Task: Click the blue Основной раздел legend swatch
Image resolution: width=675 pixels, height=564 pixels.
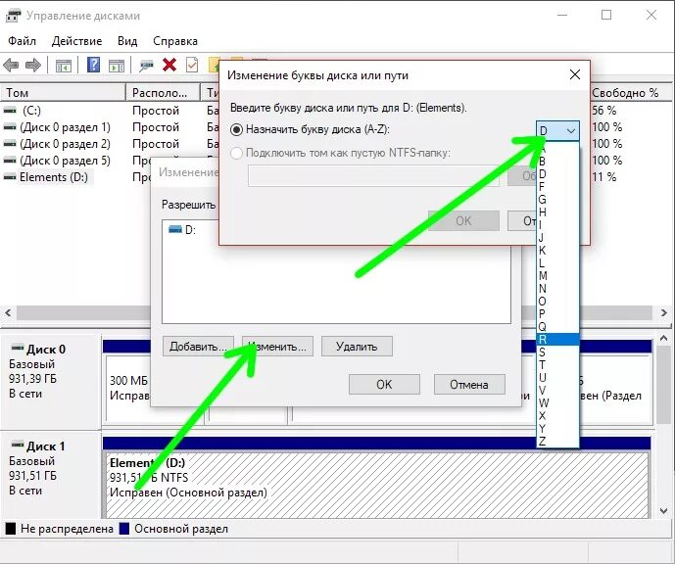Action: 124,529
